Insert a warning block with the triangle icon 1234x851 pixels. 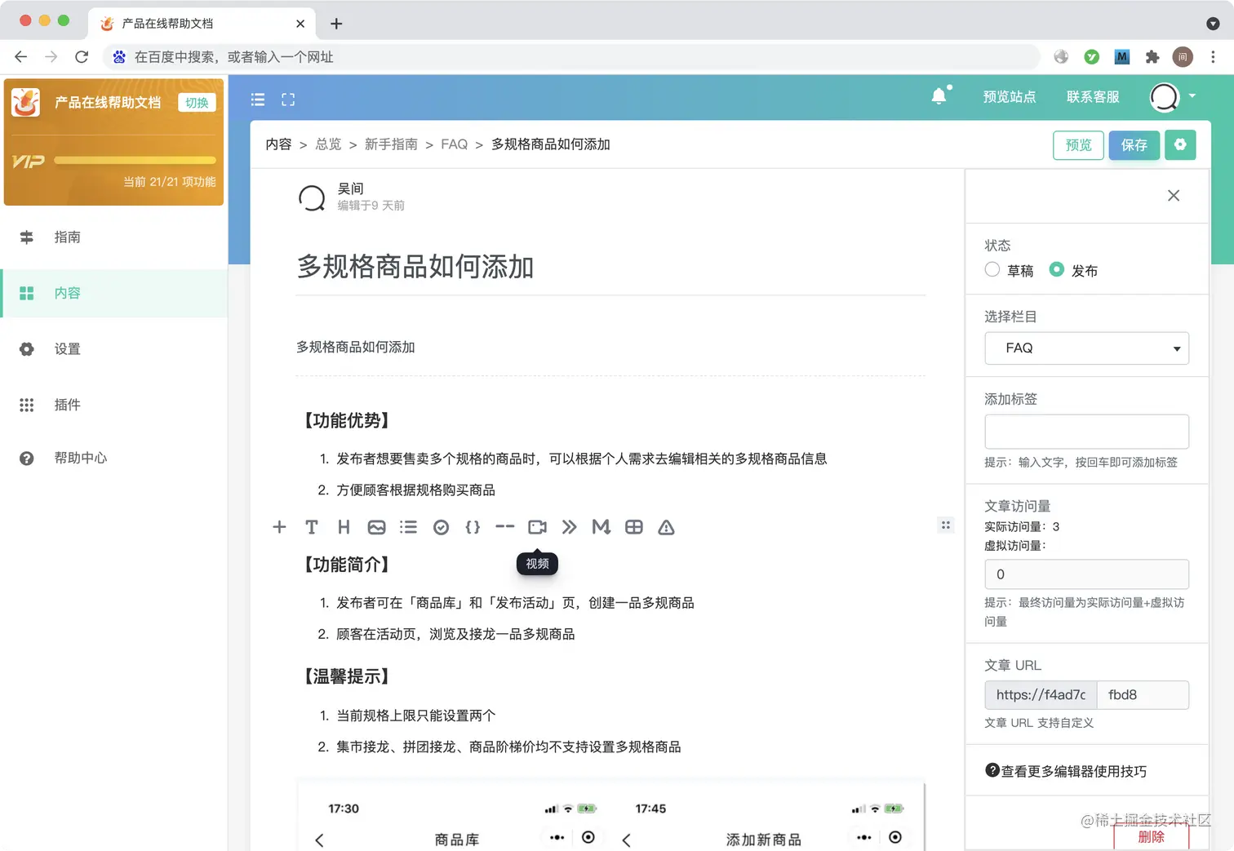point(666,527)
